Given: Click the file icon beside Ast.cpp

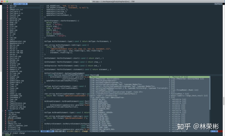Looking at the screenshot, I should coord(7,6).
